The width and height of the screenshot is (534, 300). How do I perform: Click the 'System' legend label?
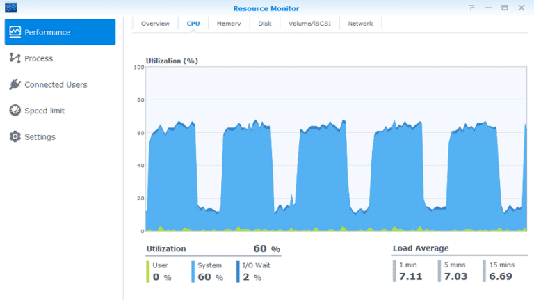[209, 265]
